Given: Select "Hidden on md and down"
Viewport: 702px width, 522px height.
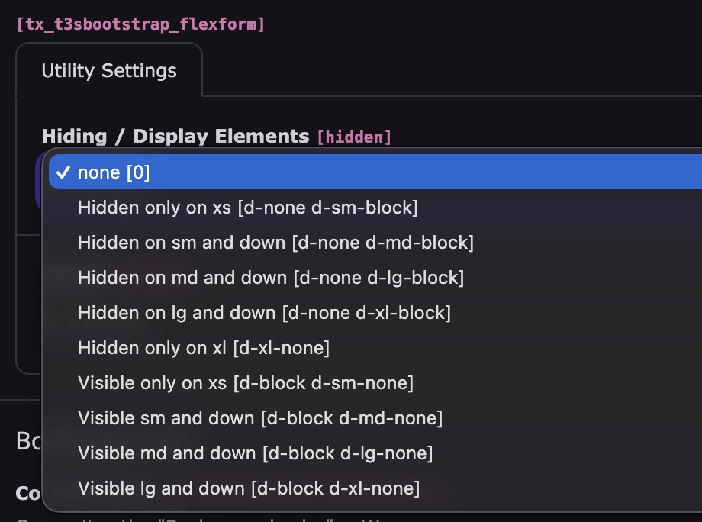Looking at the screenshot, I should pyautogui.click(x=270, y=278).
